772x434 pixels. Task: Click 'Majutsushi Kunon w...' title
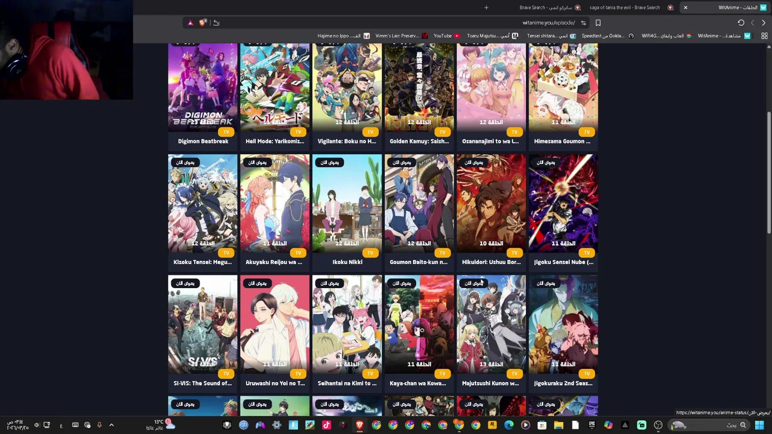[490, 383]
